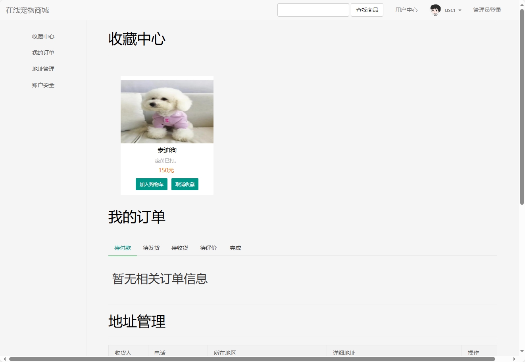Open the user dropdown menu
Screen dimensions: 525x362
(x=452, y=10)
